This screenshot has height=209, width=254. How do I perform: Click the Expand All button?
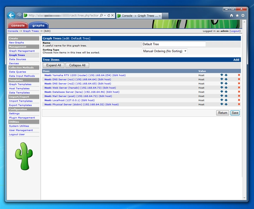pos(54,65)
